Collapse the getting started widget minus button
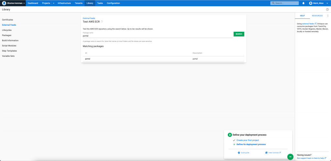This screenshot has width=331, height=161. tap(290, 157)
